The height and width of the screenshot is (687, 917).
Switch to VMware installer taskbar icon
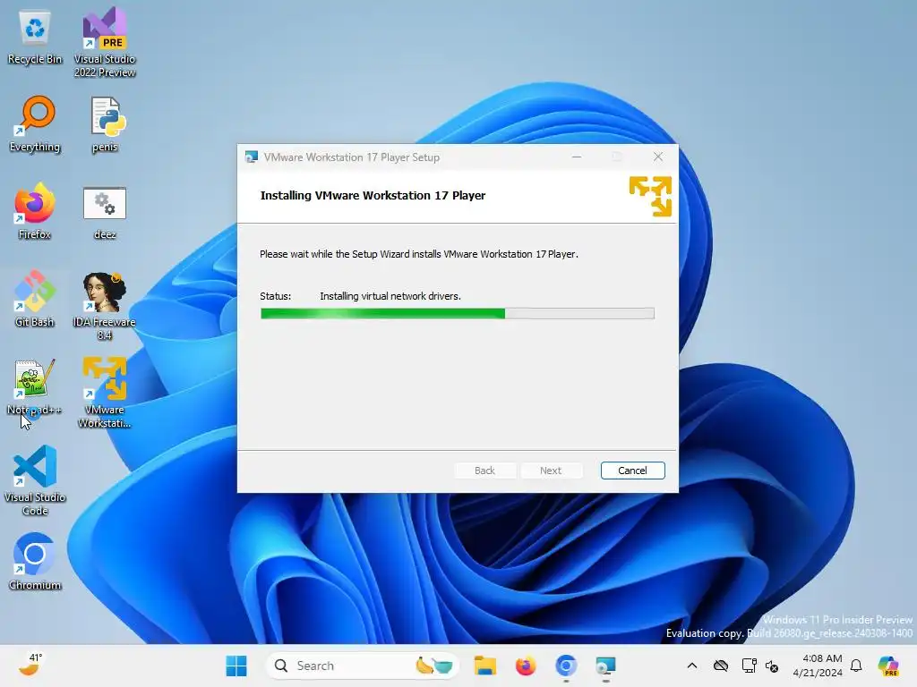[606, 666]
